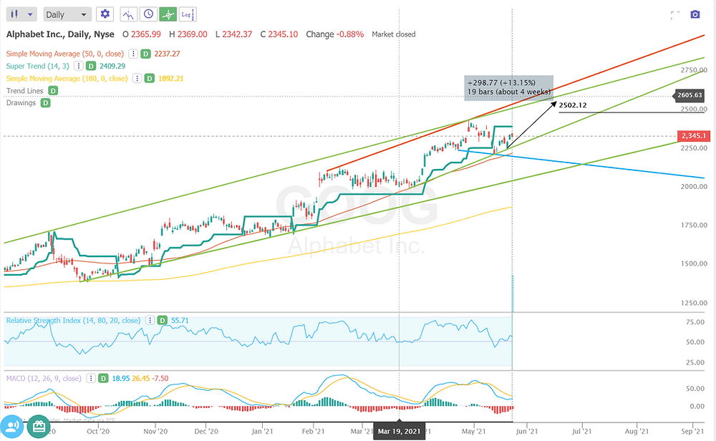
Task: Click Simple Moving Average (50, 0, close) label
Action: click(65, 54)
